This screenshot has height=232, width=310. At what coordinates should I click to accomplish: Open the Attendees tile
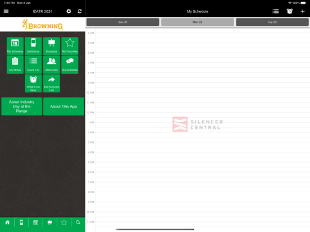tap(52, 64)
